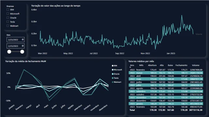
Task: Click volume value 32987408.00
Action: pyautogui.click(x=196, y=70)
